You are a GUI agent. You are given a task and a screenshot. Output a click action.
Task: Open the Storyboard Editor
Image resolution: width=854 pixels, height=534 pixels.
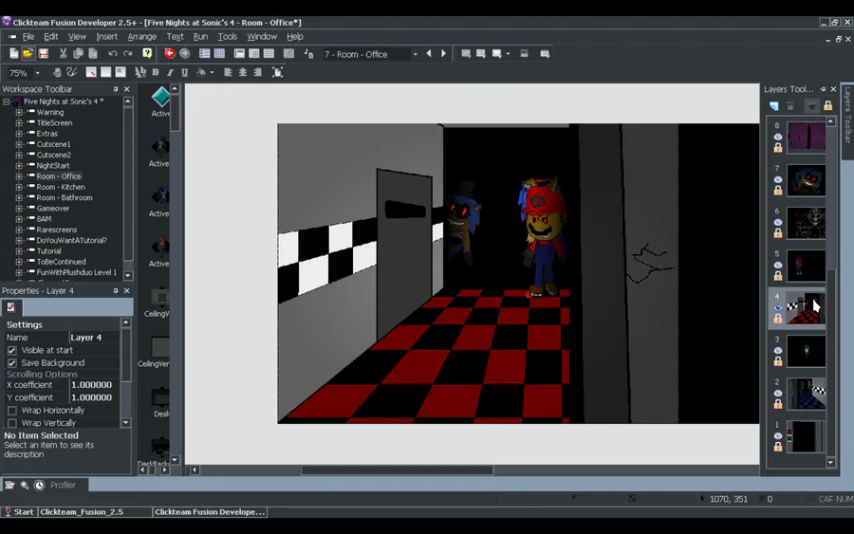pos(204,53)
